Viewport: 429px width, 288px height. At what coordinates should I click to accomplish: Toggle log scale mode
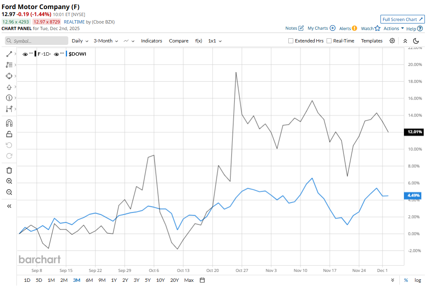point(417,280)
